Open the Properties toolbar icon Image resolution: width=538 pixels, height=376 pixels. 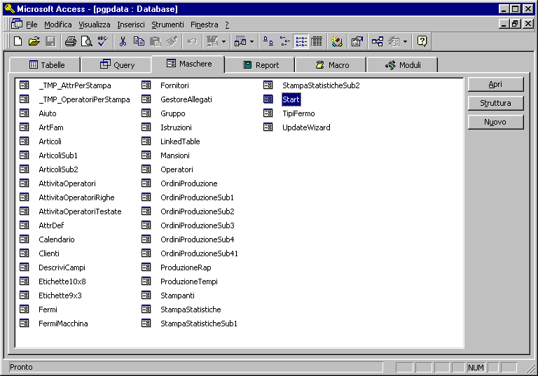[x=357, y=41]
